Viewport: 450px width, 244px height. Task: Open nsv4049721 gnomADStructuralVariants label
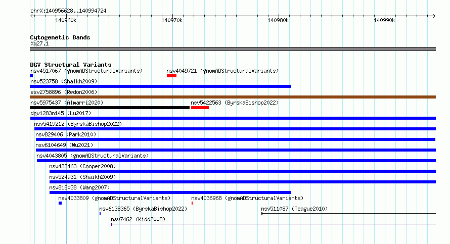222,71
